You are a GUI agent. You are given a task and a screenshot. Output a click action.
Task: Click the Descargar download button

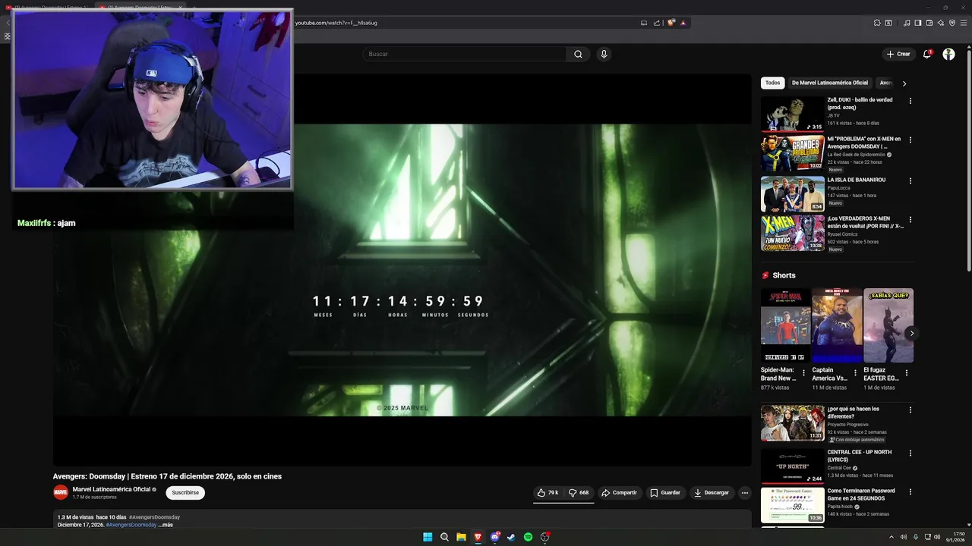(712, 493)
